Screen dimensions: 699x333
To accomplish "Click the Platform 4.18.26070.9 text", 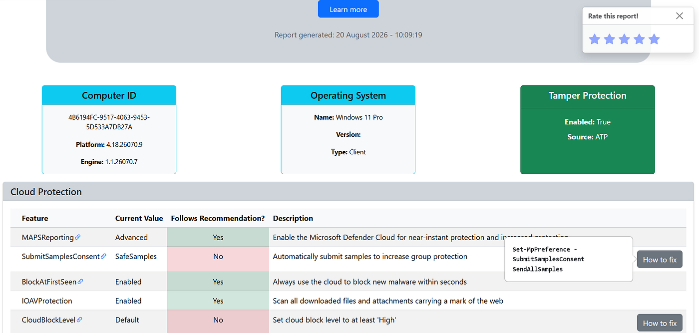I will click(109, 144).
